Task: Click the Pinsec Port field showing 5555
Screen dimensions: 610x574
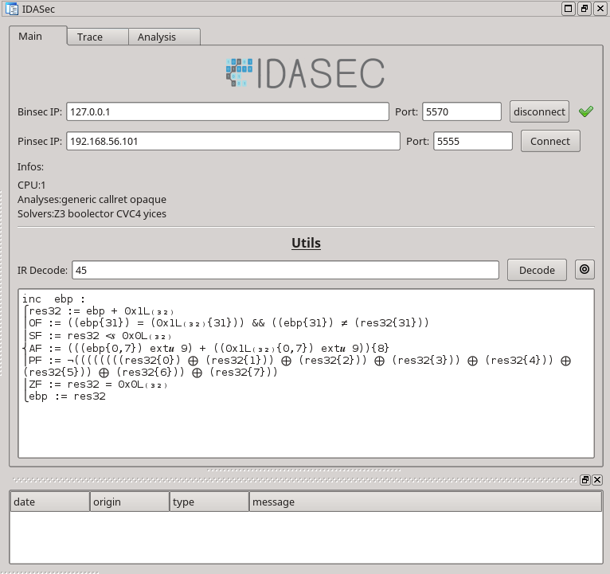Action: click(x=473, y=141)
